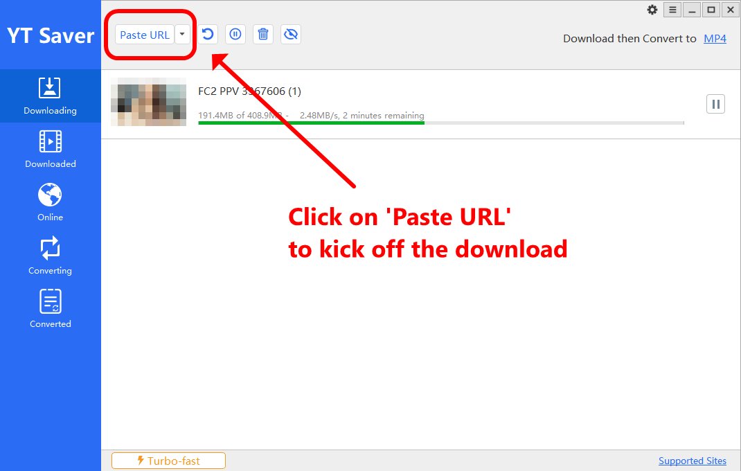Open the Supported Sites link
The width and height of the screenshot is (741, 471).
click(x=693, y=461)
